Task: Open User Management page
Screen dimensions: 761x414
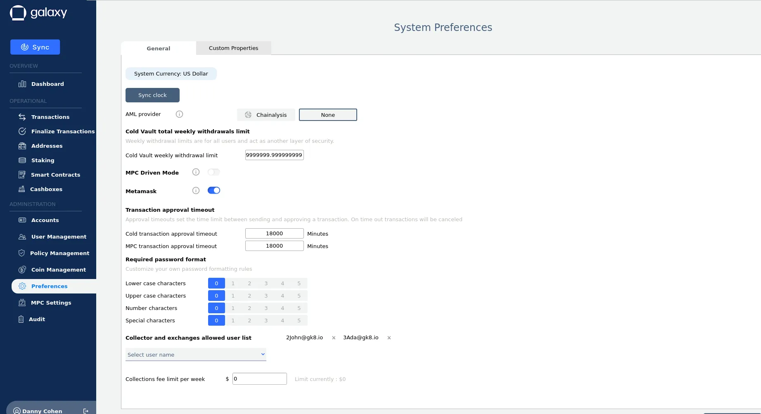Action: click(x=52, y=237)
